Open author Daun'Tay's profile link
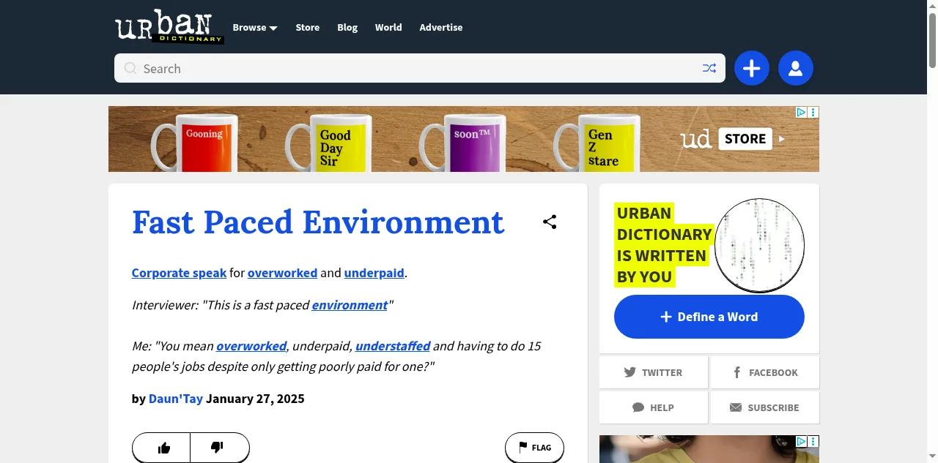The height and width of the screenshot is (463, 938). click(175, 399)
